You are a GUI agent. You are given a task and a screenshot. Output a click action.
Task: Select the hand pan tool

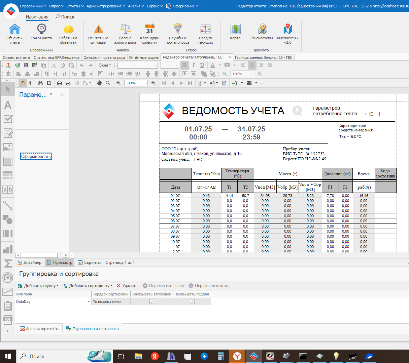click(99, 83)
